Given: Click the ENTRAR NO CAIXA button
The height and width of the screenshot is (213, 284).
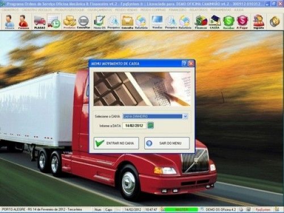Looking at the screenshot, I should (116, 143).
